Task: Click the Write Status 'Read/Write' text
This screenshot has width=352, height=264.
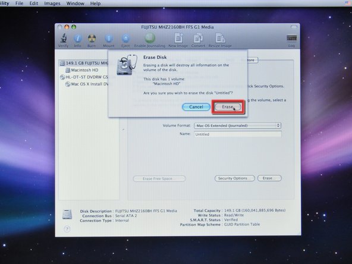Action: 234,215
